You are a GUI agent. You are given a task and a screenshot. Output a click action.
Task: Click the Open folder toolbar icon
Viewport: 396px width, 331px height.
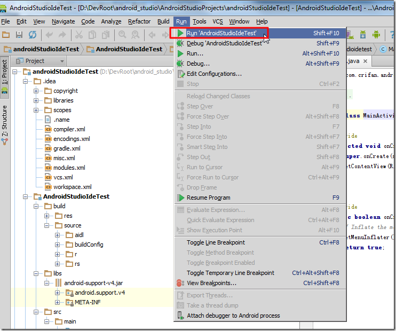click(6, 35)
